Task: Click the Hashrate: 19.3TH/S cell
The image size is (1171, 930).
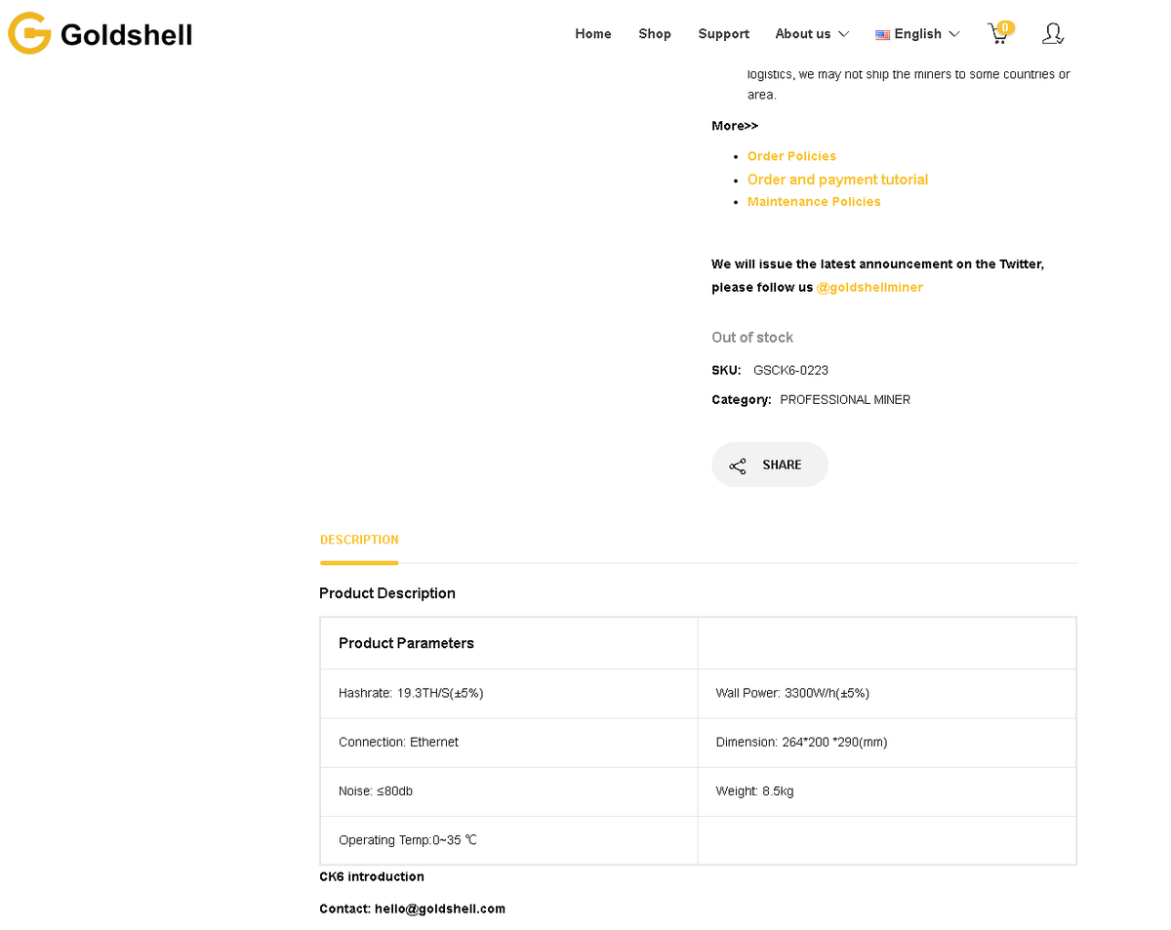Action: (509, 694)
